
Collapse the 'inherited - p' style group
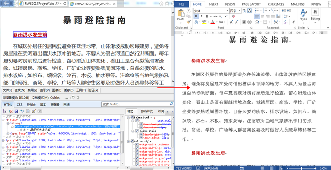(x=128, y=117)
